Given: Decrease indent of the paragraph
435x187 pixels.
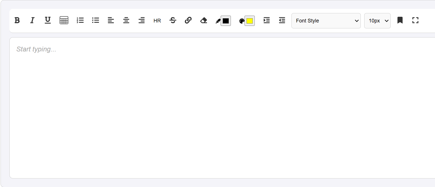Looking at the screenshot, I should click(x=282, y=20).
